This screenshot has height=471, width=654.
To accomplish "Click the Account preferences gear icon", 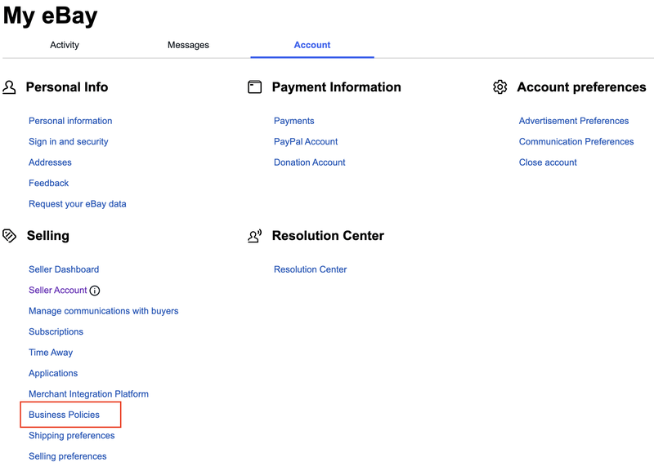I will point(500,87).
